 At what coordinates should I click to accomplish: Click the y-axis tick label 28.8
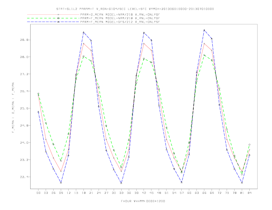tap(24, 40)
